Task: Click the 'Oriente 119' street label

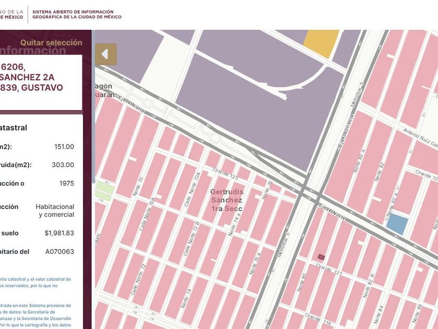Action: click(318, 320)
